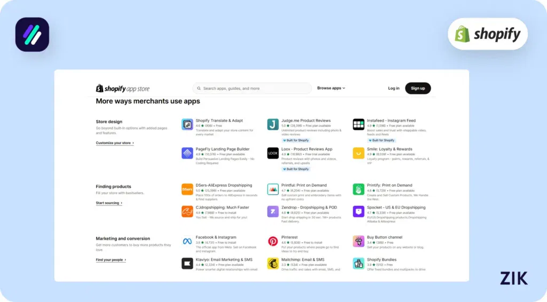Image resolution: width=547 pixels, height=302 pixels.
Task: Click the Store design heading
Action: (x=109, y=122)
